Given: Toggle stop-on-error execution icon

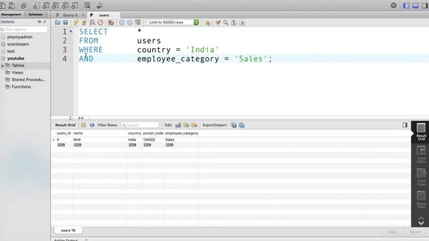Looking at the screenshot, I should pos(111,23).
